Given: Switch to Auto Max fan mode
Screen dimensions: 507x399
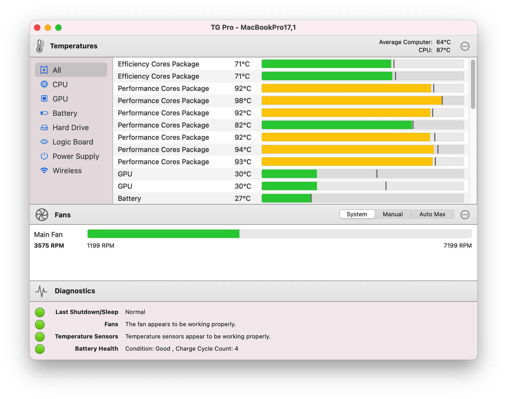Looking at the screenshot, I should click(432, 214).
